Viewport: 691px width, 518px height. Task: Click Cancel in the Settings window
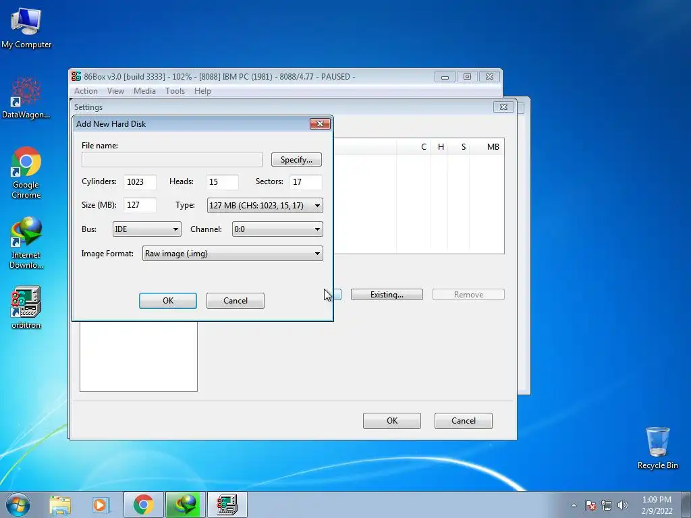pyautogui.click(x=463, y=421)
